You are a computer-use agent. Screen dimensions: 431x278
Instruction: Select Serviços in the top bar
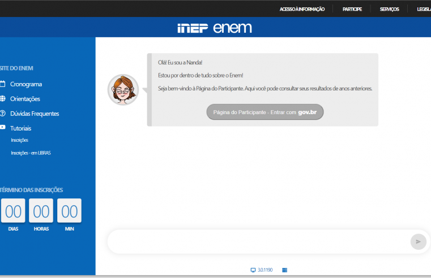point(389,9)
